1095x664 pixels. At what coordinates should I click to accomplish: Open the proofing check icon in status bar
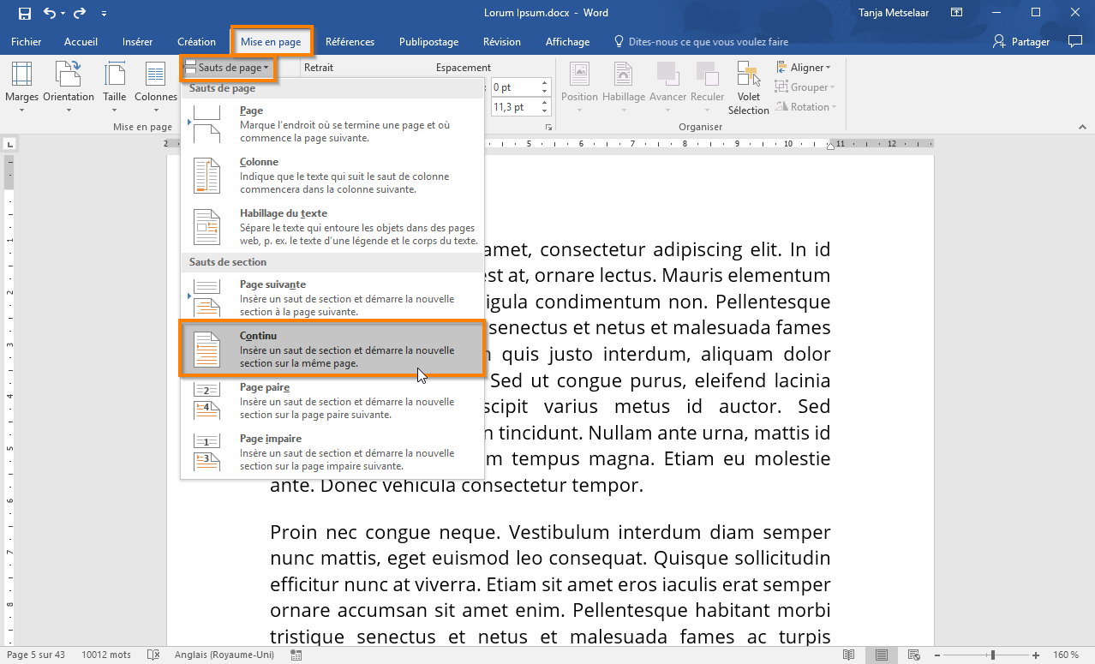(153, 655)
